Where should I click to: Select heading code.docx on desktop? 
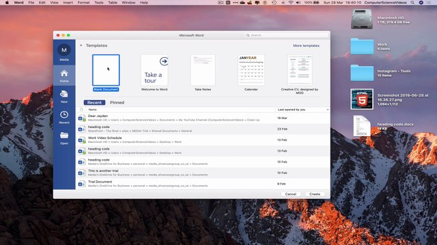362,126
